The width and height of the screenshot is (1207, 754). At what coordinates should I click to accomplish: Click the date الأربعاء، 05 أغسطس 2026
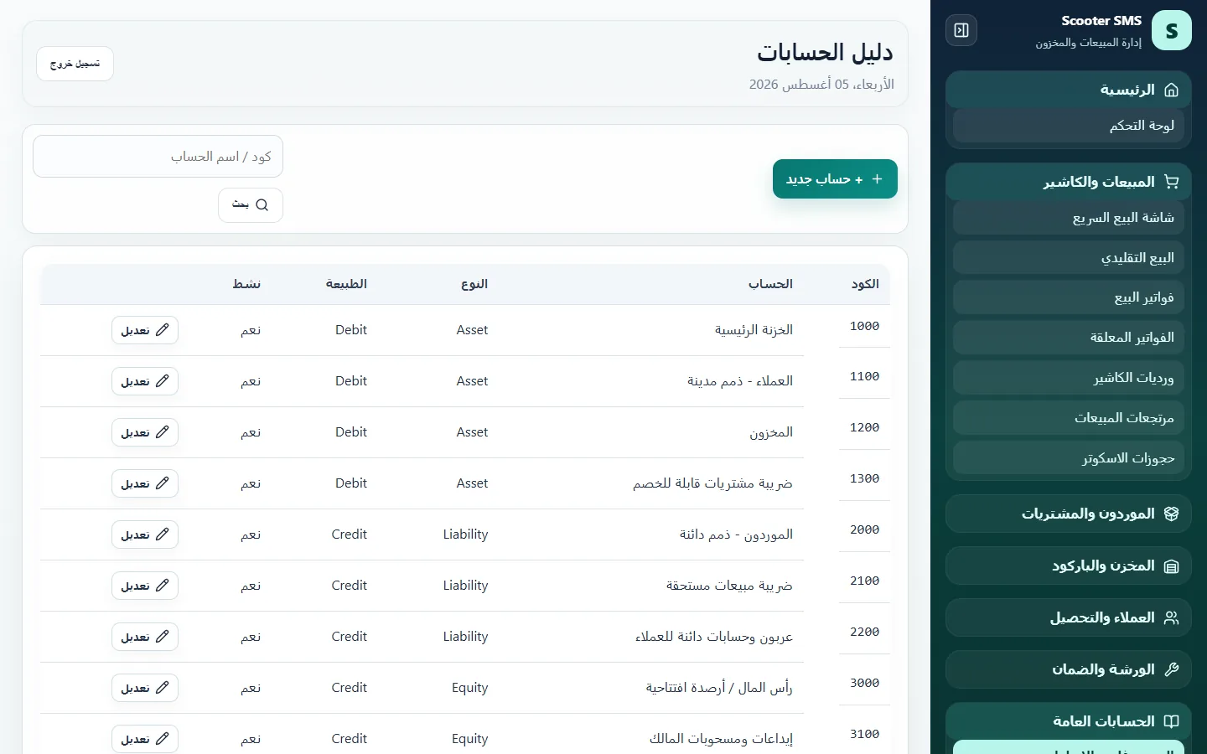821,85
